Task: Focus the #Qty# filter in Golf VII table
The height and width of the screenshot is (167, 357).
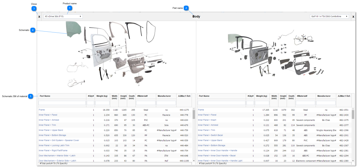Action: pyautogui.click(x=250, y=103)
